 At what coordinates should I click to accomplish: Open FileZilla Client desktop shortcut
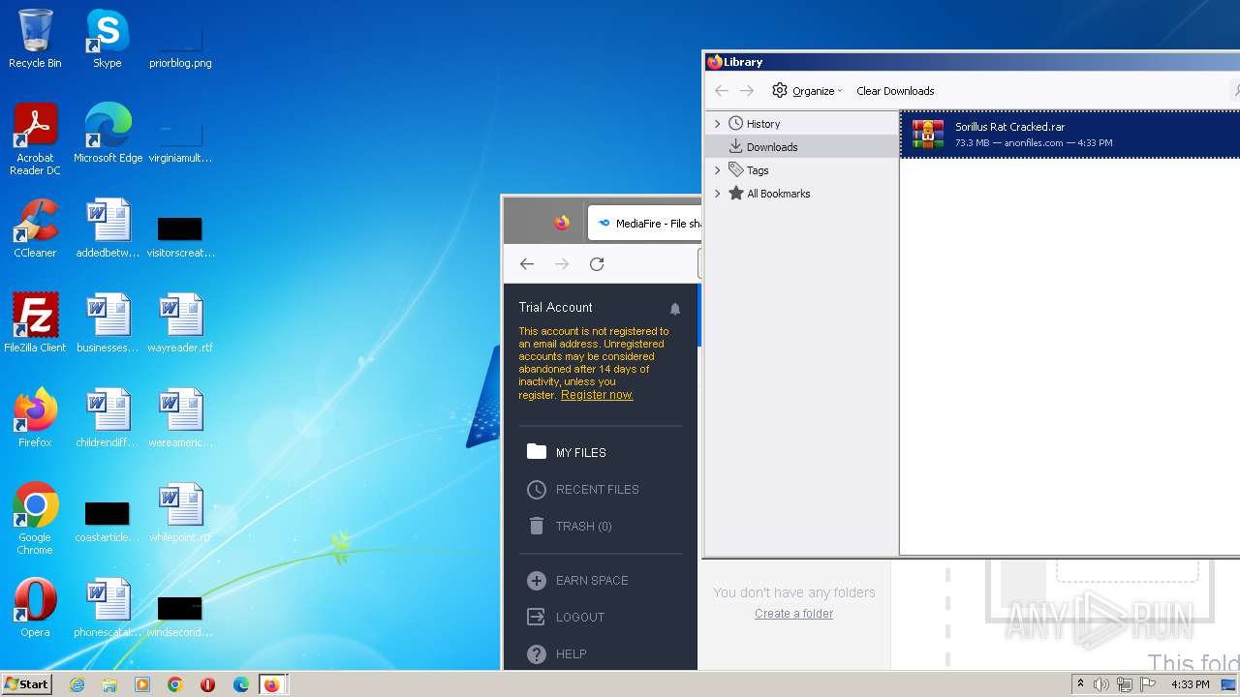click(x=35, y=323)
